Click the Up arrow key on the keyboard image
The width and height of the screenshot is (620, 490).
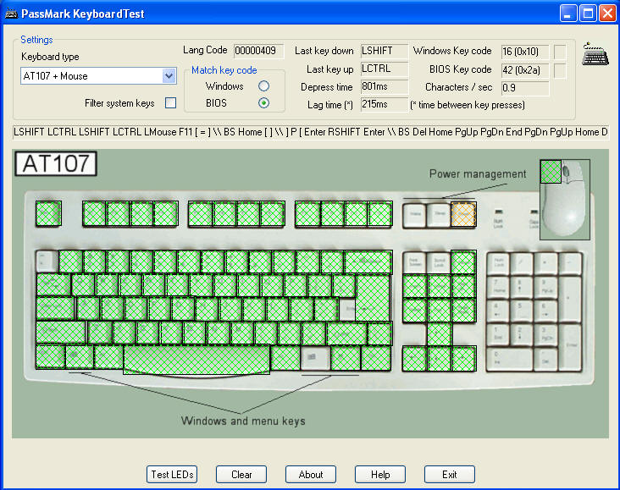coord(439,334)
